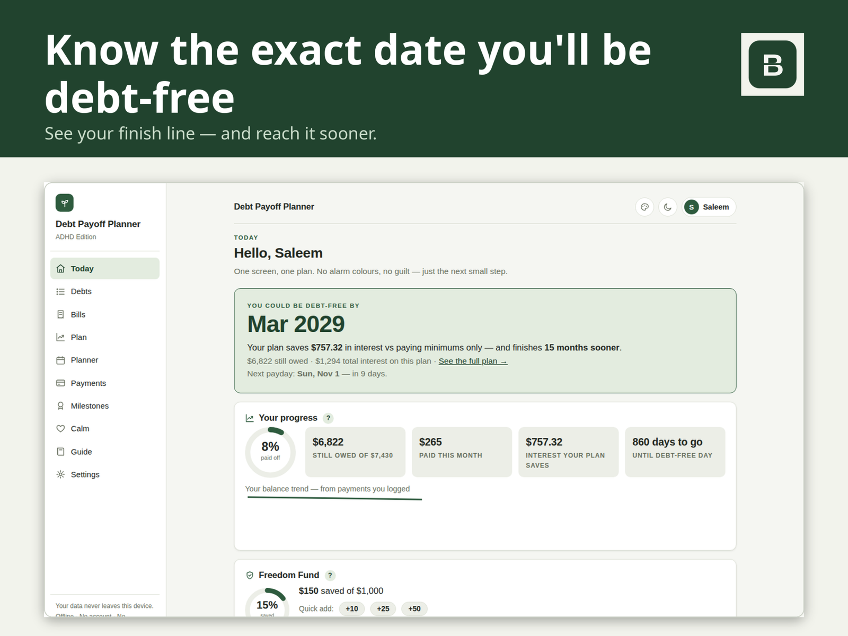848x636 pixels.
Task: Open the Bills page in sidebar
Action: pyautogui.click(x=105, y=314)
